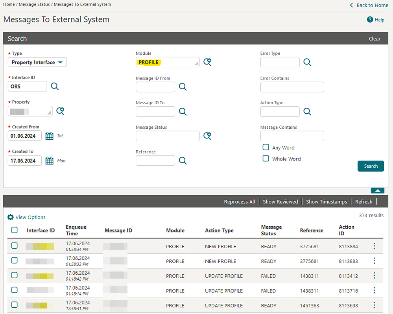Screen dimensions: 393x314
Task: Open the Message Status list of values icon
Action: tap(207, 135)
